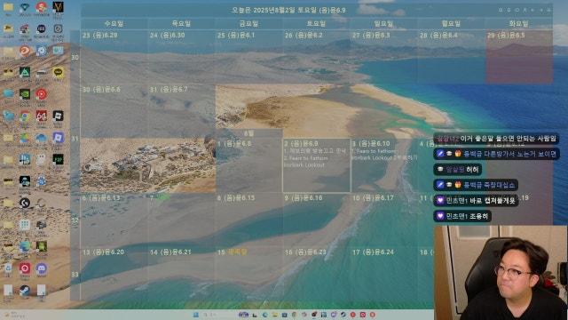Image resolution: width=568 pixels, height=320 pixels.
Task: Open the Steam desktop shortcut
Action: (25, 291)
